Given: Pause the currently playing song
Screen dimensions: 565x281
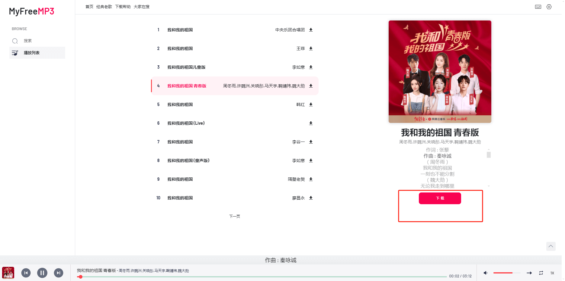Looking at the screenshot, I should click(x=42, y=273).
